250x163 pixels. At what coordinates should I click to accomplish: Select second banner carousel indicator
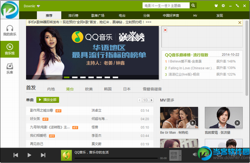pyautogui.click(x=75, y=77)
